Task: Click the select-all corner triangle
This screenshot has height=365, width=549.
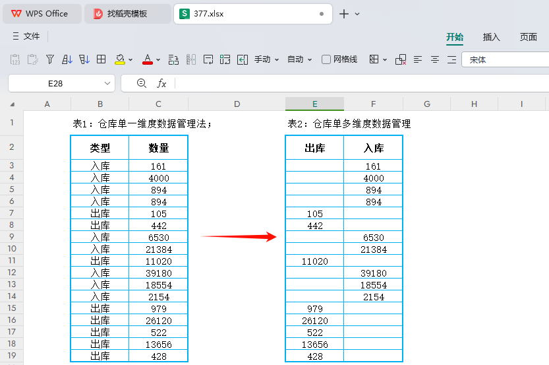Action: pos(13,104)
